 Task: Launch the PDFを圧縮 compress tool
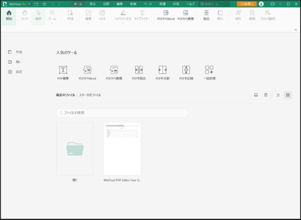coord(186,70)
